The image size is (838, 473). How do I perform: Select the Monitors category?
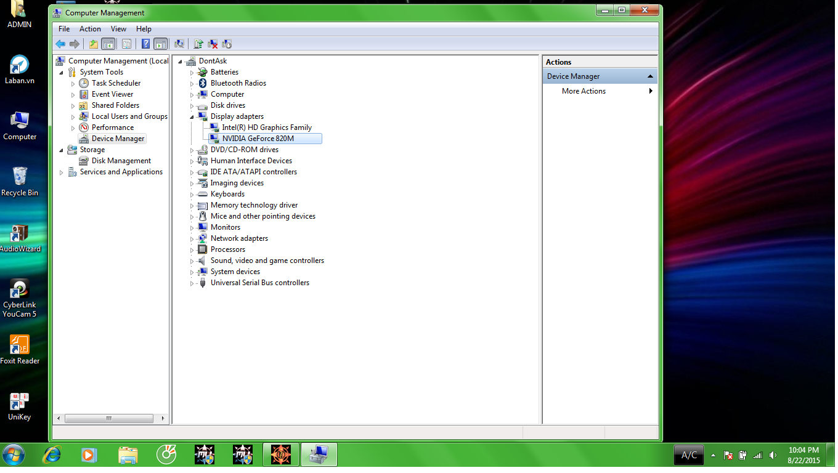coord(226,227)
